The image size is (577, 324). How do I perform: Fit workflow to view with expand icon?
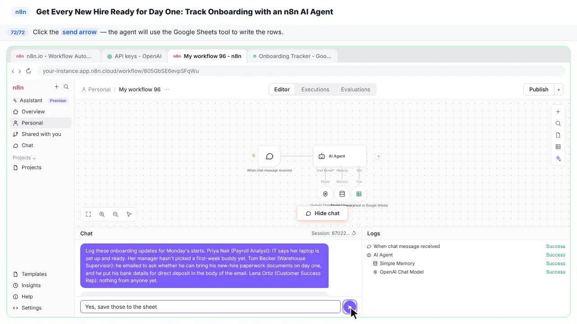[88, 214]
